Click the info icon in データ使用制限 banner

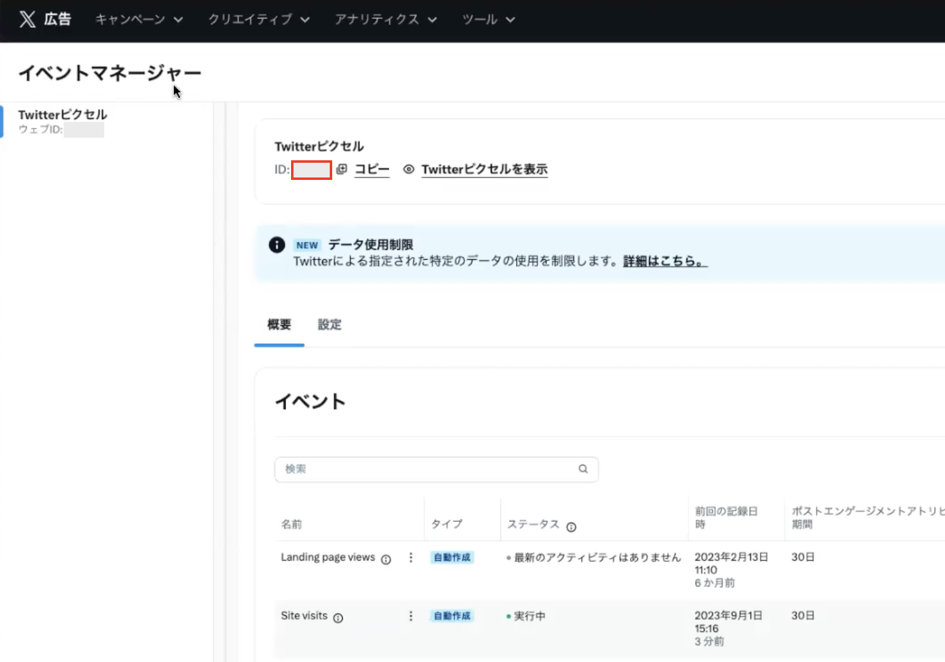(277, 245)
